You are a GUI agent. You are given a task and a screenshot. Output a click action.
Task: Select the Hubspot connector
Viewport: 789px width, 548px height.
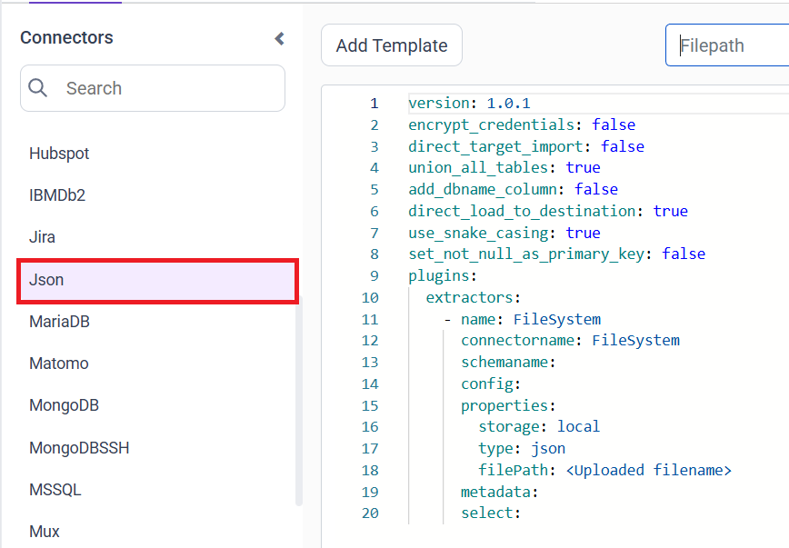click(59, 154)
